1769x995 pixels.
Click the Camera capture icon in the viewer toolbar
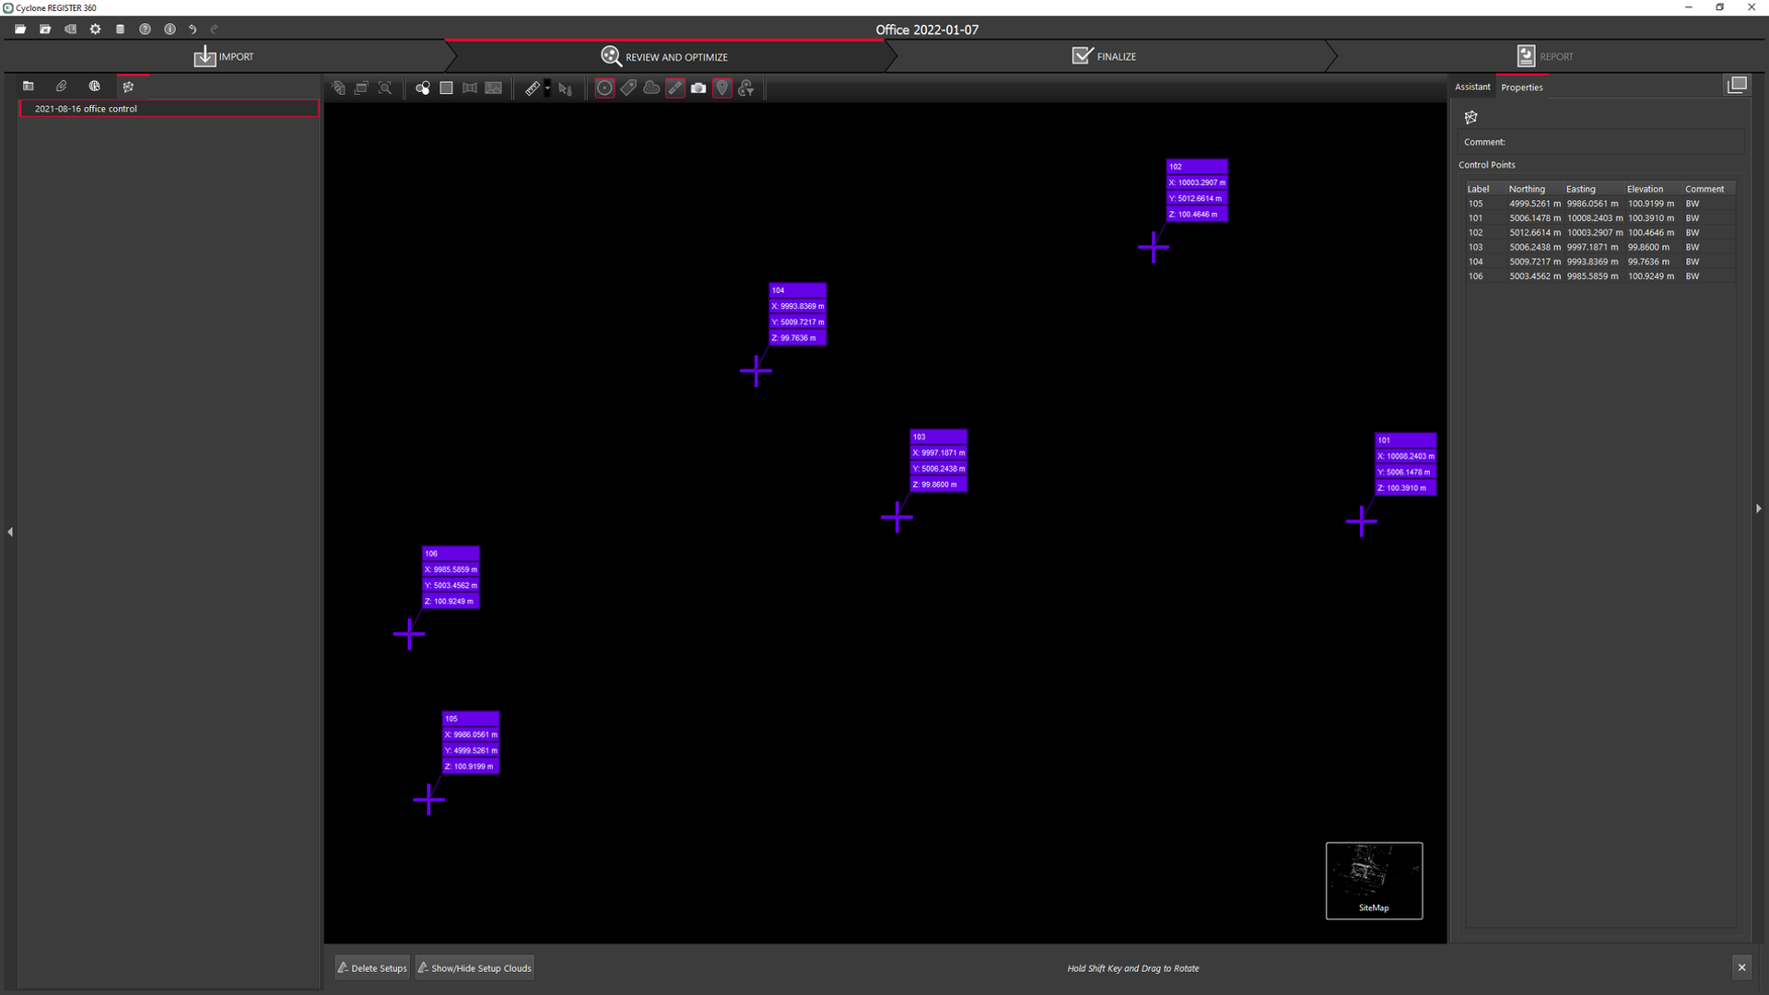pyautogui.click(x=698, y=88)
